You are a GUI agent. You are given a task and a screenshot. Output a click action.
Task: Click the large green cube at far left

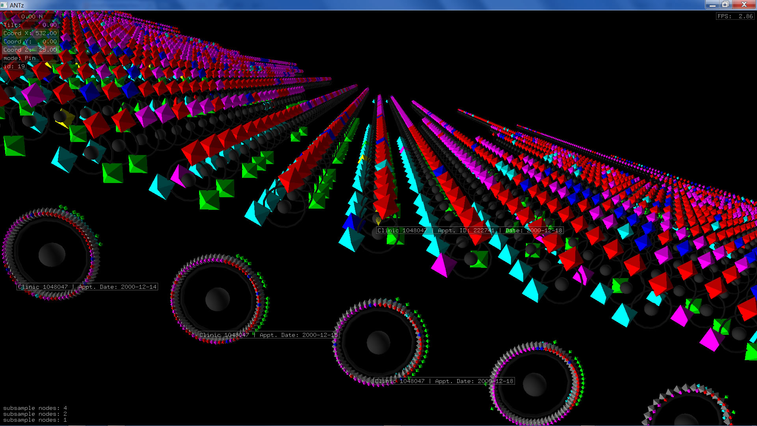[x=14, y=145]
